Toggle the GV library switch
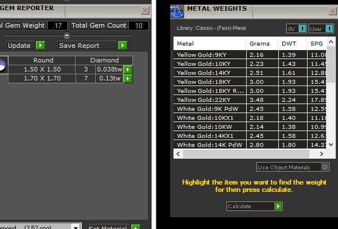Image resolution: width=338 pixels, height=229 pixels. pyautogui.click(x=302, y=28)
